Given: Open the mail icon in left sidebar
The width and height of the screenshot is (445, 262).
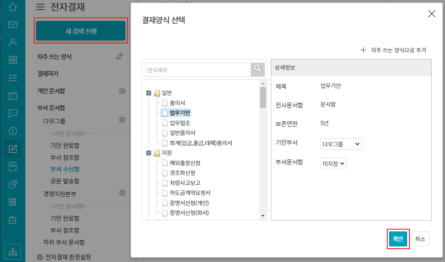Looking at the screenshot, I should tap(13, 24).
